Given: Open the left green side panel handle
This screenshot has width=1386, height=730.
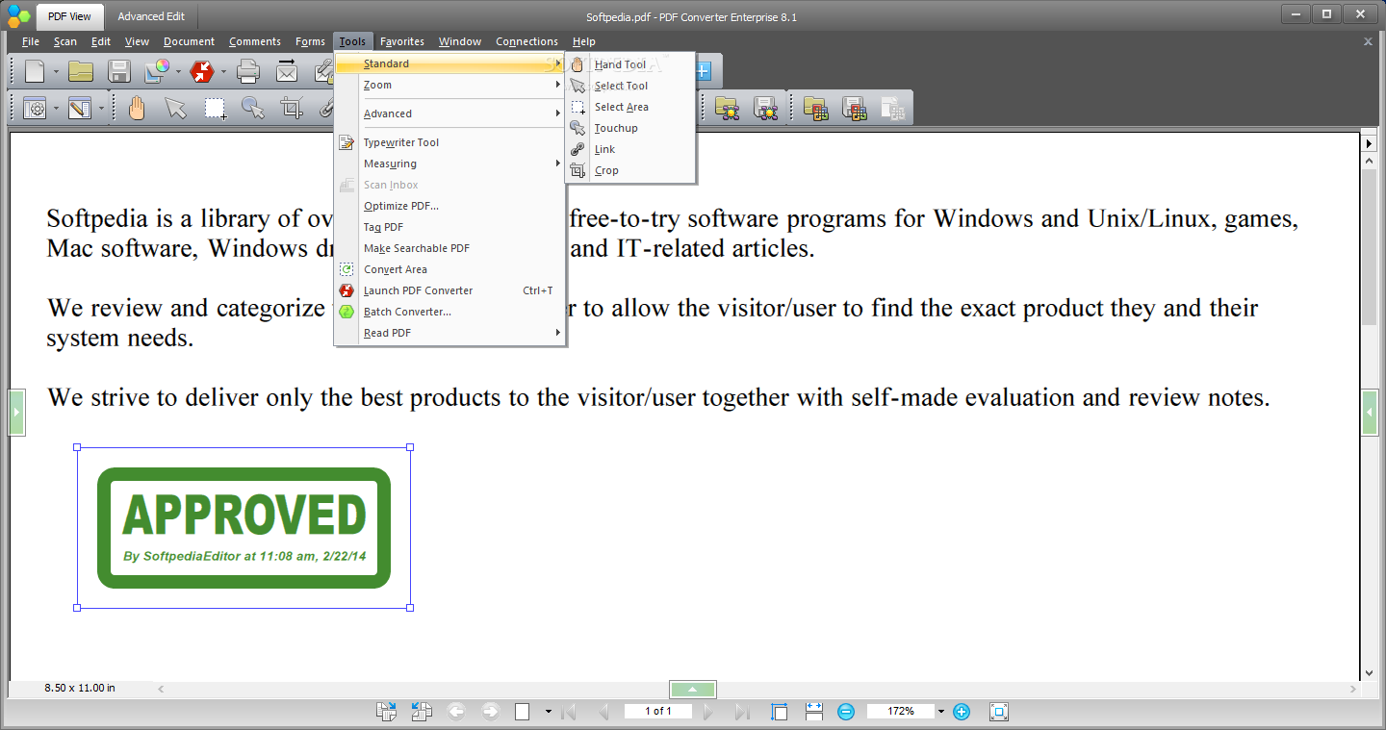Looking at the screenshot, I should (16, 413).
